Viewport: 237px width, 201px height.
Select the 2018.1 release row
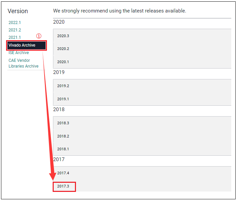coord(63,149)
